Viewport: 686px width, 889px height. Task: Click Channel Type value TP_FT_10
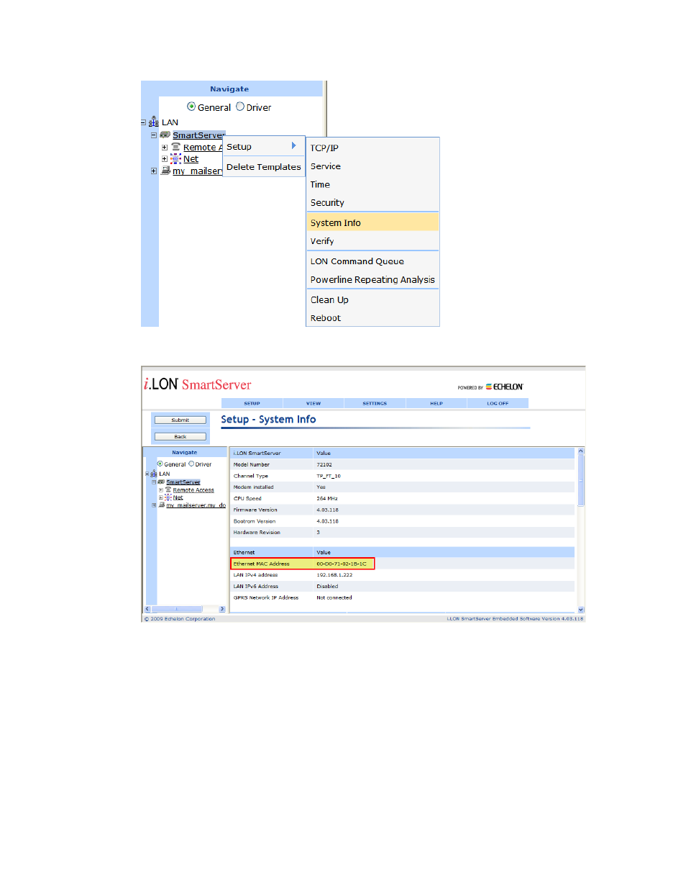[329, 476]
